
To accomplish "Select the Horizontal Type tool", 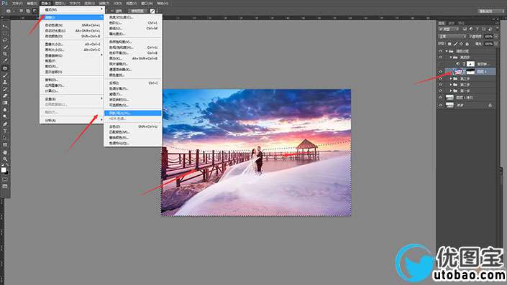I will [x=5, y=131].
